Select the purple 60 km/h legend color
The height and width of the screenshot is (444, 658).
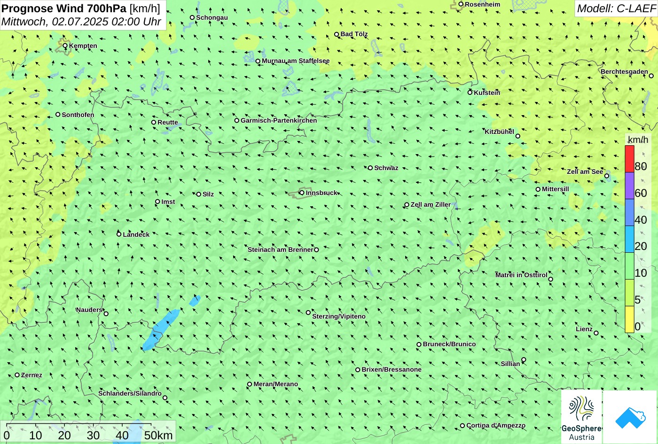point(629,186)
